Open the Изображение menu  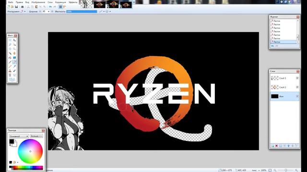pos(38,2)
